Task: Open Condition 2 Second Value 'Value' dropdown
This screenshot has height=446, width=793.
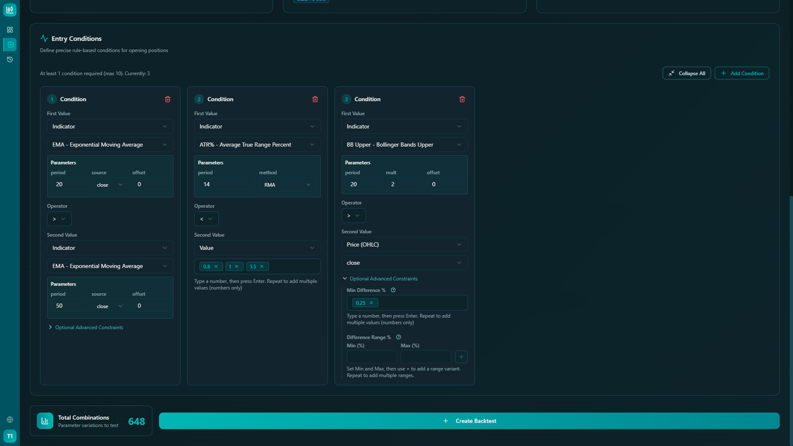Action: coord(257,248)
